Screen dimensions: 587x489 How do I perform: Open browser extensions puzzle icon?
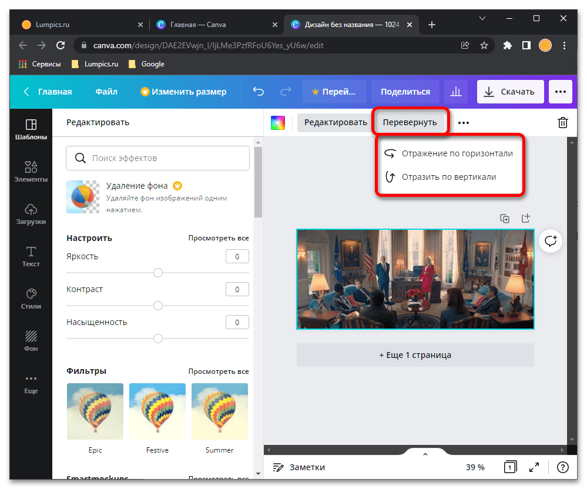click(x=507, y=45)
